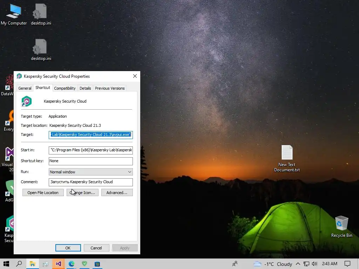Switch to the Details tab
359x269 pixels.
(x=85, y=88)
